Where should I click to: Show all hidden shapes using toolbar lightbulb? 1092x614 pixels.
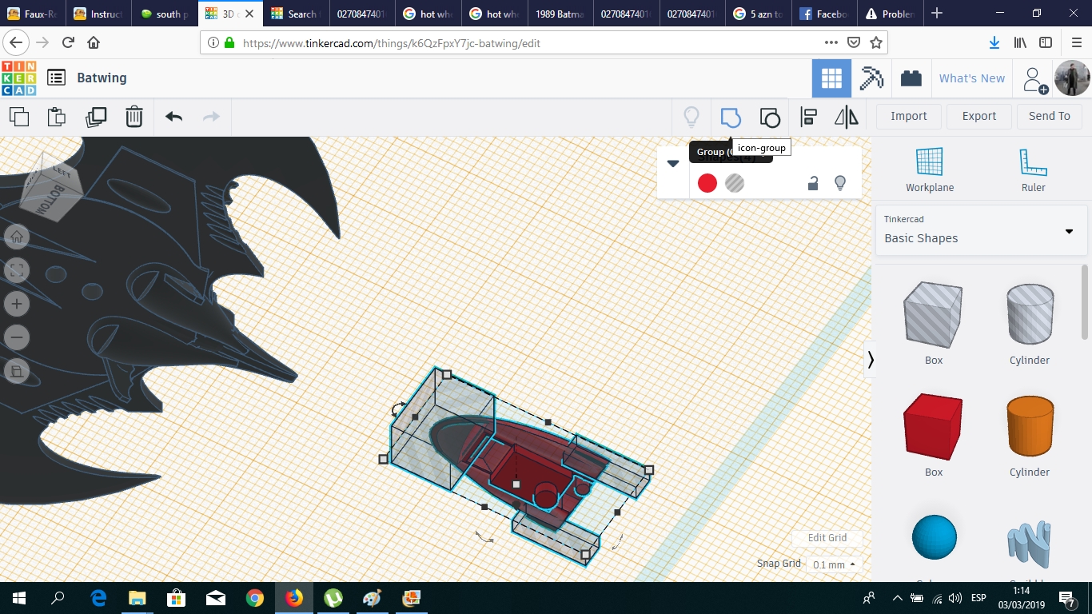click(691, 117)
